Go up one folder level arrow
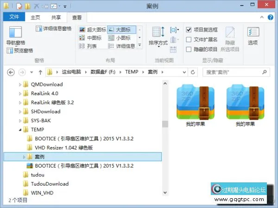 (x=40, y=72)
